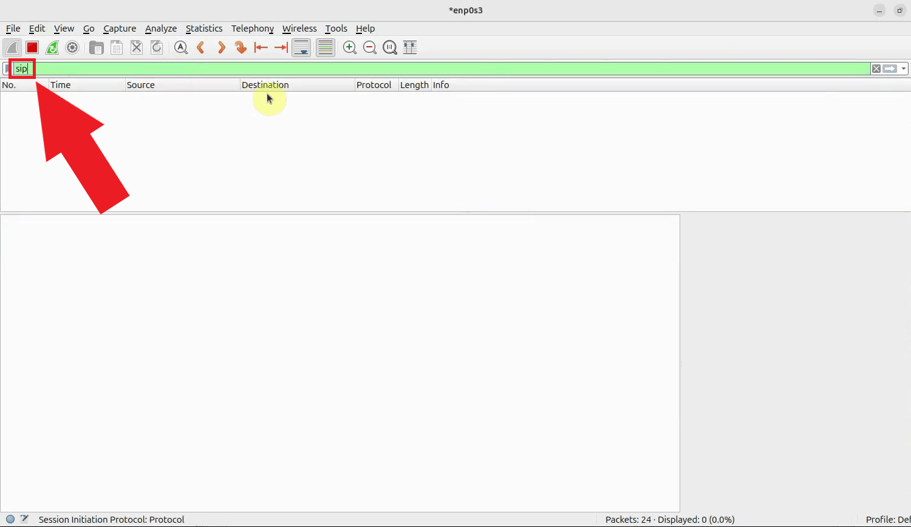Image resolution: width=911 pixels, height=527 pixels.
Task: Click the expert information status circle
Action: (x=10, y=519)
